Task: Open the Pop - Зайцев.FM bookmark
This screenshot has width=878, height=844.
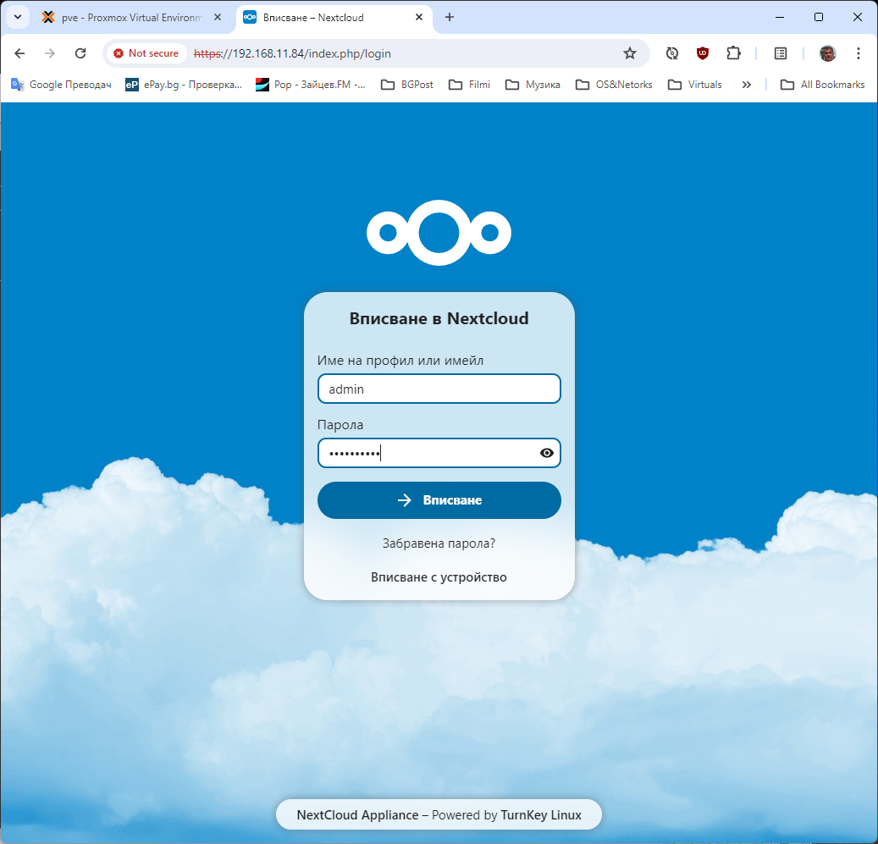Action: click(310, 85)
